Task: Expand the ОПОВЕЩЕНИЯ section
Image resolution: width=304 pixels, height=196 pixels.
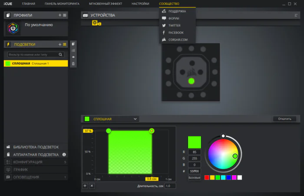Action: [36, 177]
